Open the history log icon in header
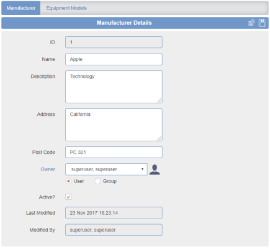The width and height of the screenshot is (270, 249). click(x=251, y=23)
